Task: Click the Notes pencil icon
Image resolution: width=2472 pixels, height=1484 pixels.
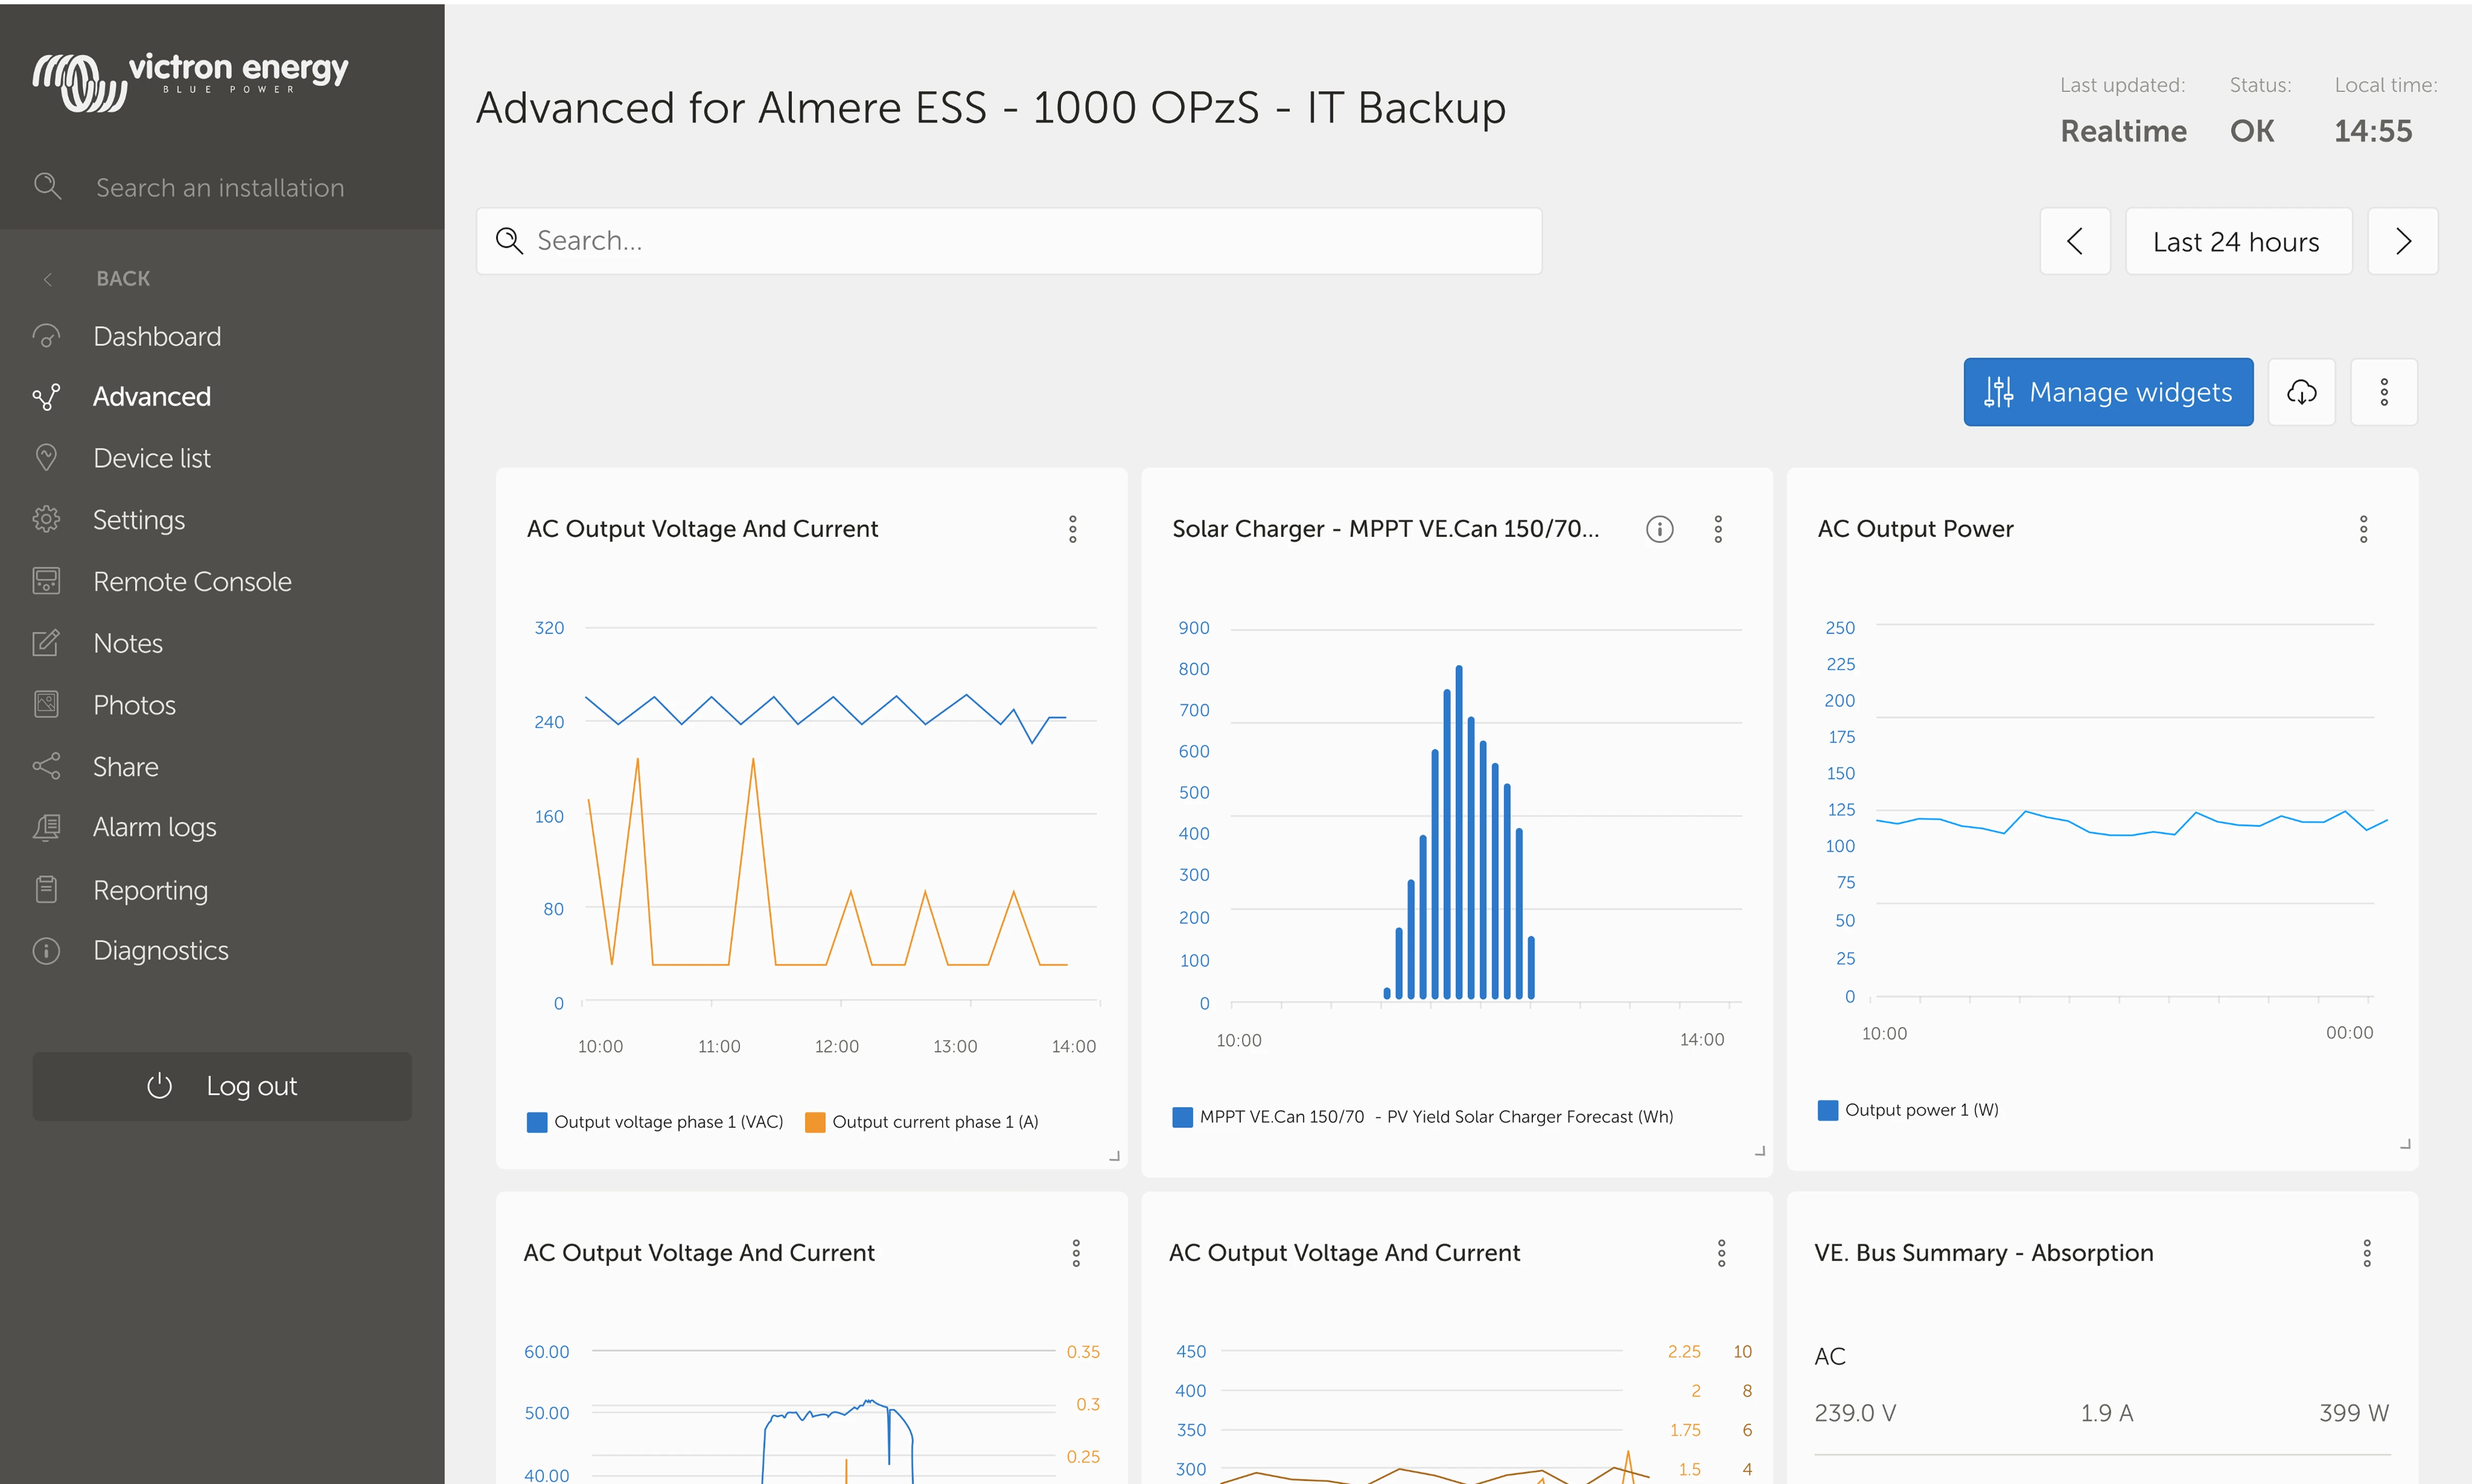Action: [46, 643]
